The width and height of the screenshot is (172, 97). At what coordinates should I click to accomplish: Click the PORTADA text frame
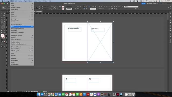pyautogui.click(x=98, y=30)
